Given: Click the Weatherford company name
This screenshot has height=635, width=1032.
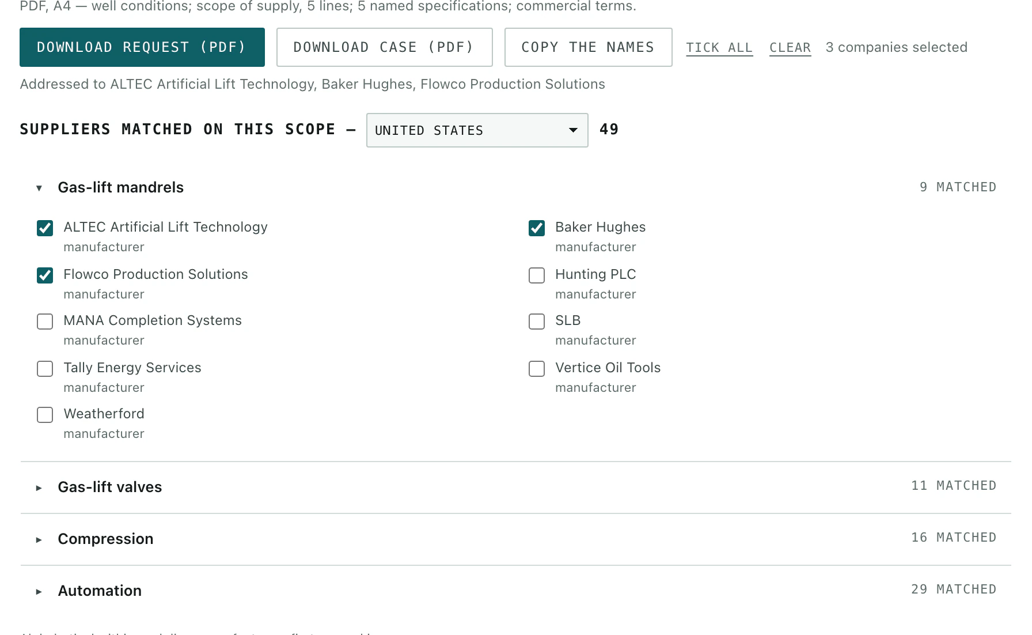Looking at the screenshot, I should [104, 414].
